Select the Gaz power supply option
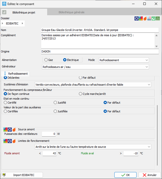Viewport: 162px width, 179px height. click(x=49, y=60)
